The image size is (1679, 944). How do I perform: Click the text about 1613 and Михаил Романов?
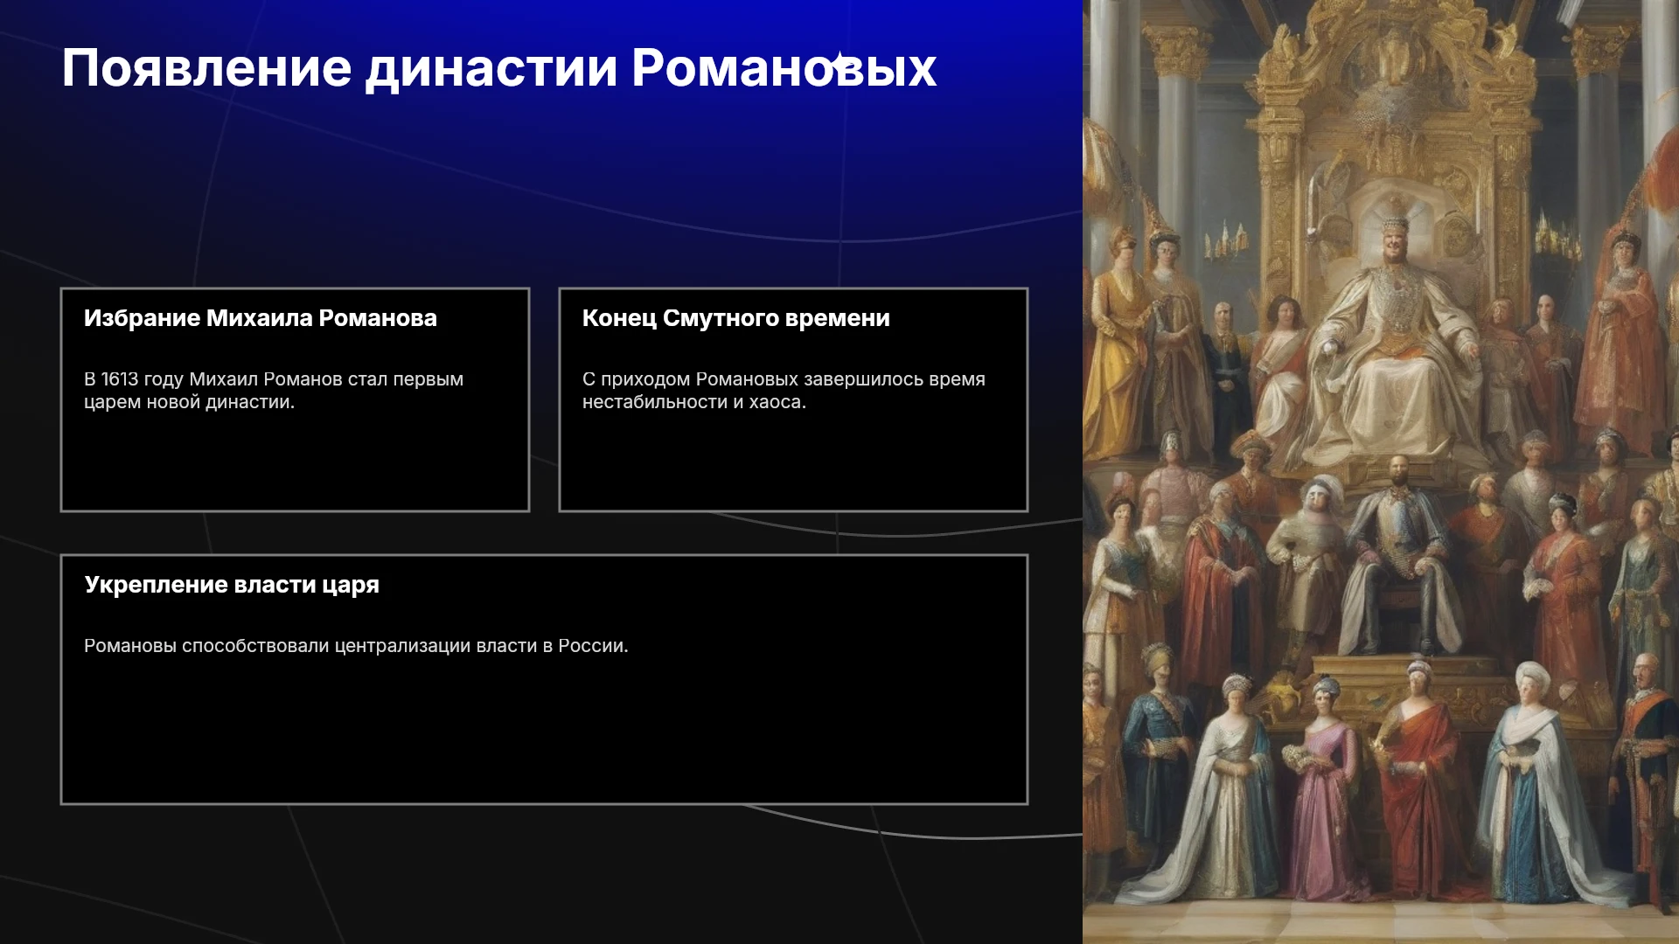pyautogui.click(x=274, y=391)
